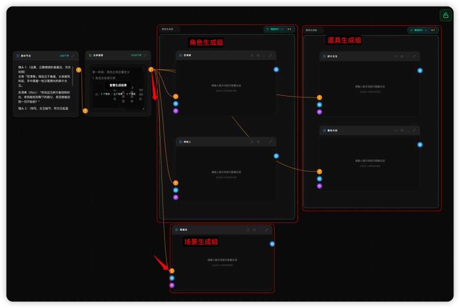Click the download icon on 神秘人 node

(x=264, y=142)
